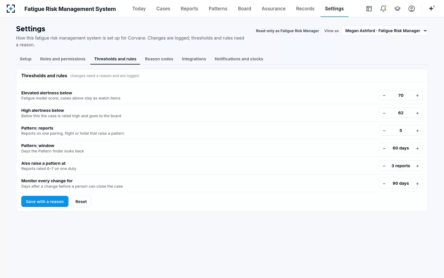Viewport: 444px width, 278px height.
Task: Click the Fatigue Risk Management System logo icon
Action: (x=11, y=9)
